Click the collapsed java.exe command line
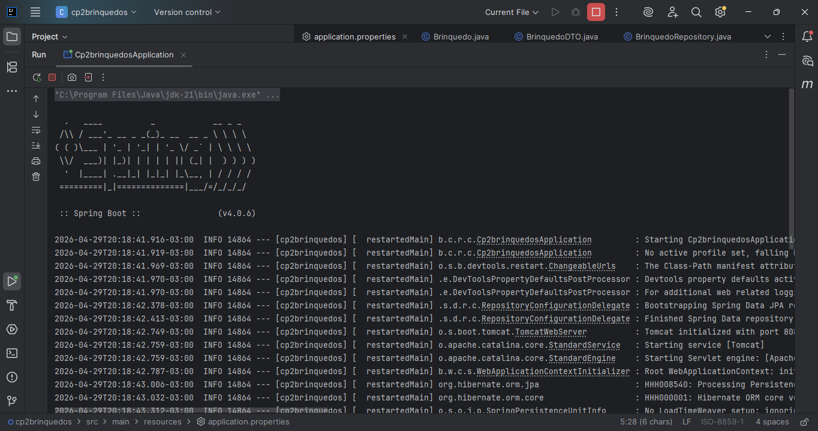 [167, 95]
